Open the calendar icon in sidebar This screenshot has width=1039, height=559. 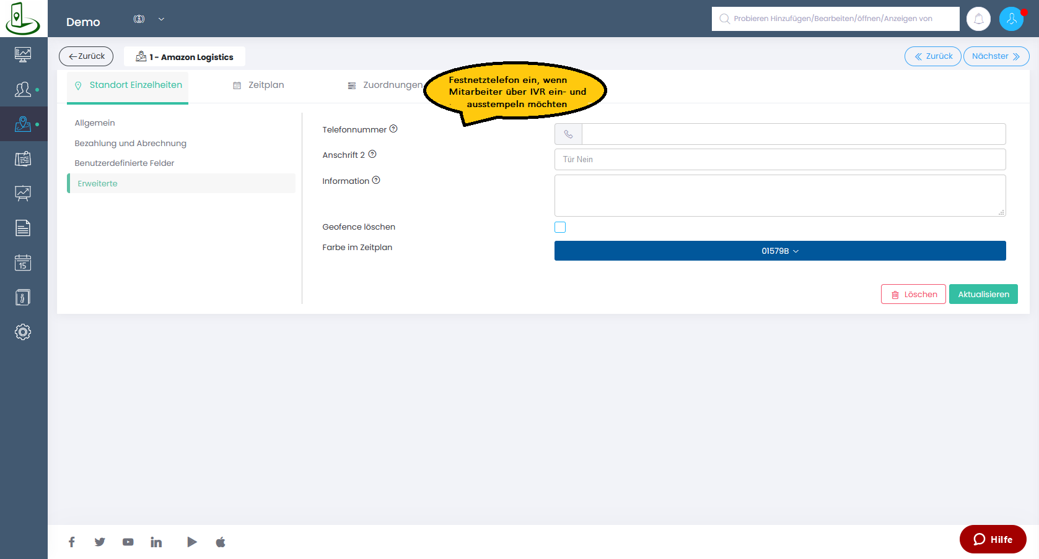[23, 262]
